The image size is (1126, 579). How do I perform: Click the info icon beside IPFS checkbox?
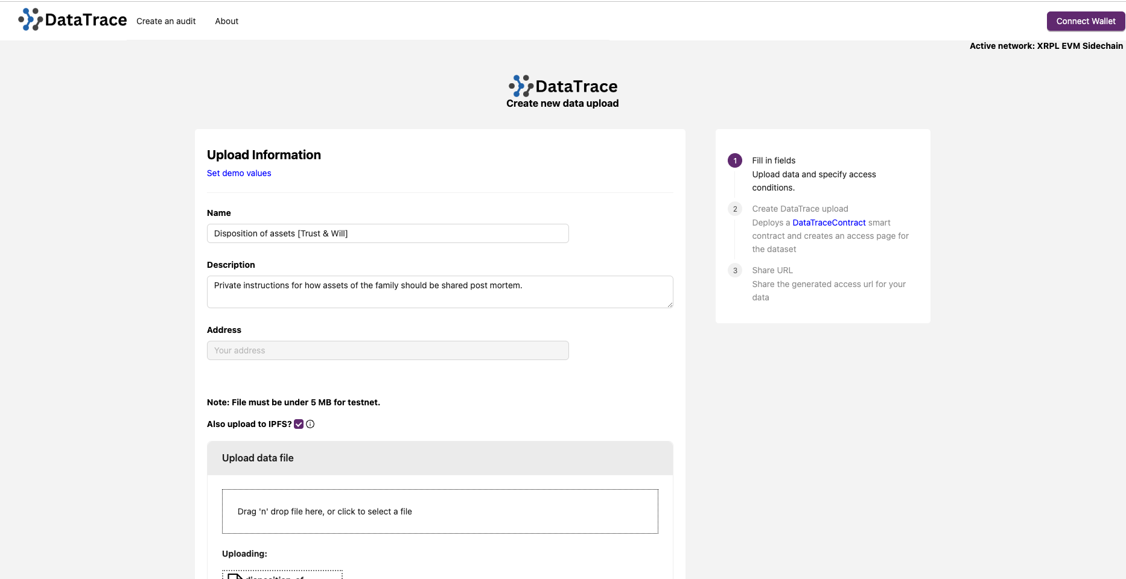(x=310, y=424)
